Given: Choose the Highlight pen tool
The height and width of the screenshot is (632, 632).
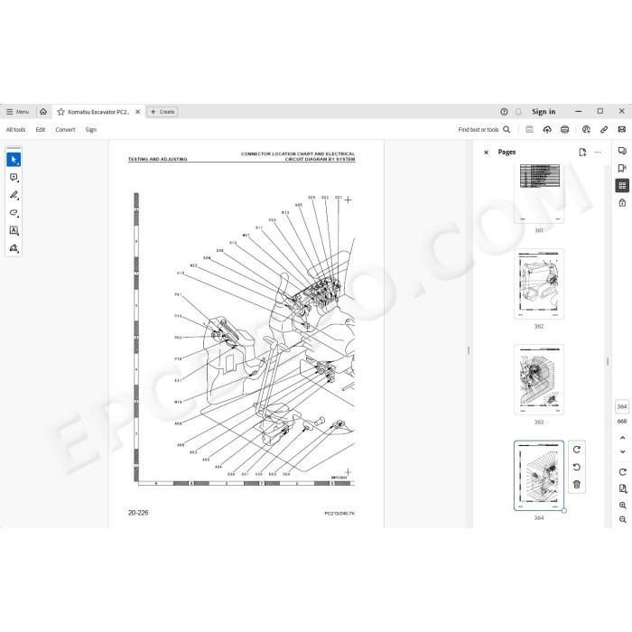Looking at the screenshot, I should click(x=14, y=195).
